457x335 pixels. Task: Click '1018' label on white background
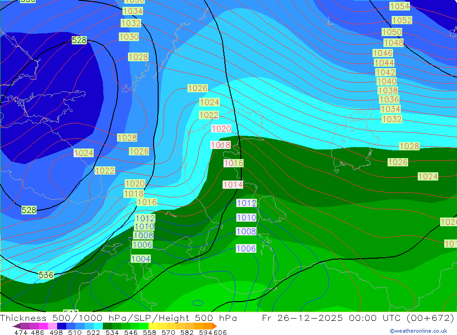click(221, 145)
